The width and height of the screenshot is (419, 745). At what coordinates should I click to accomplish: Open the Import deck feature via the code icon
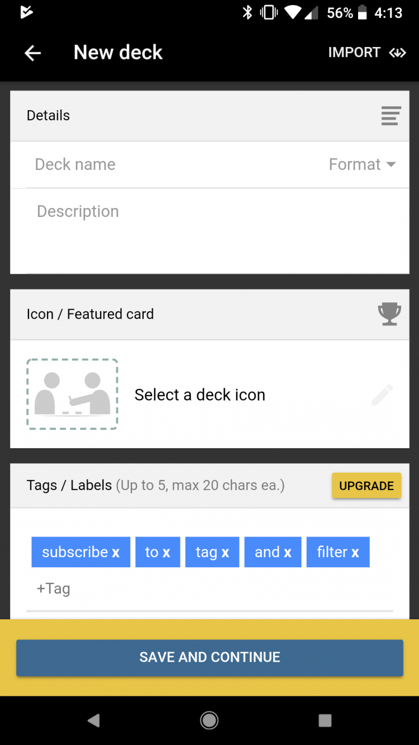(398, 53)
